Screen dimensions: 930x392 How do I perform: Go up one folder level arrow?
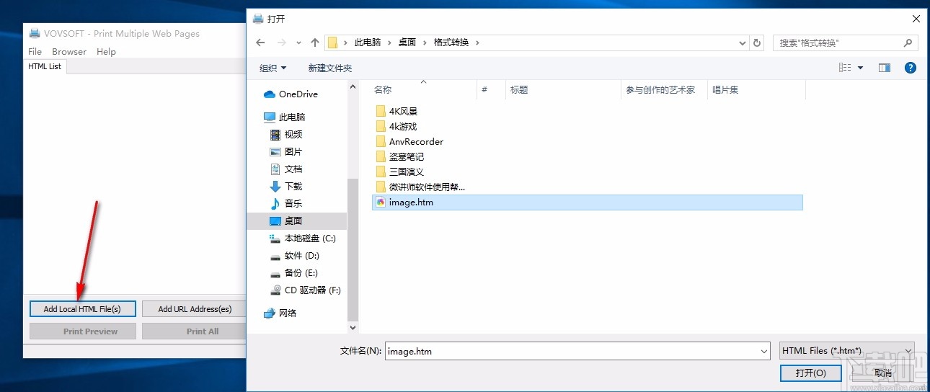315,43
